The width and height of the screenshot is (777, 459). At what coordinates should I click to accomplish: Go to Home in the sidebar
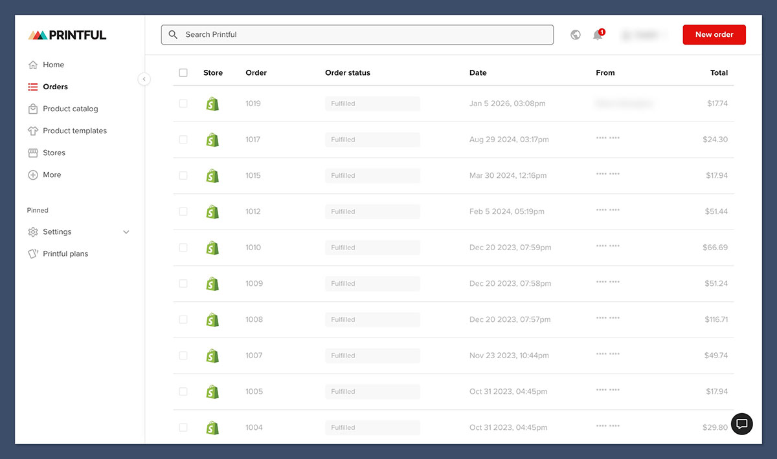click(x=53, y=65)
